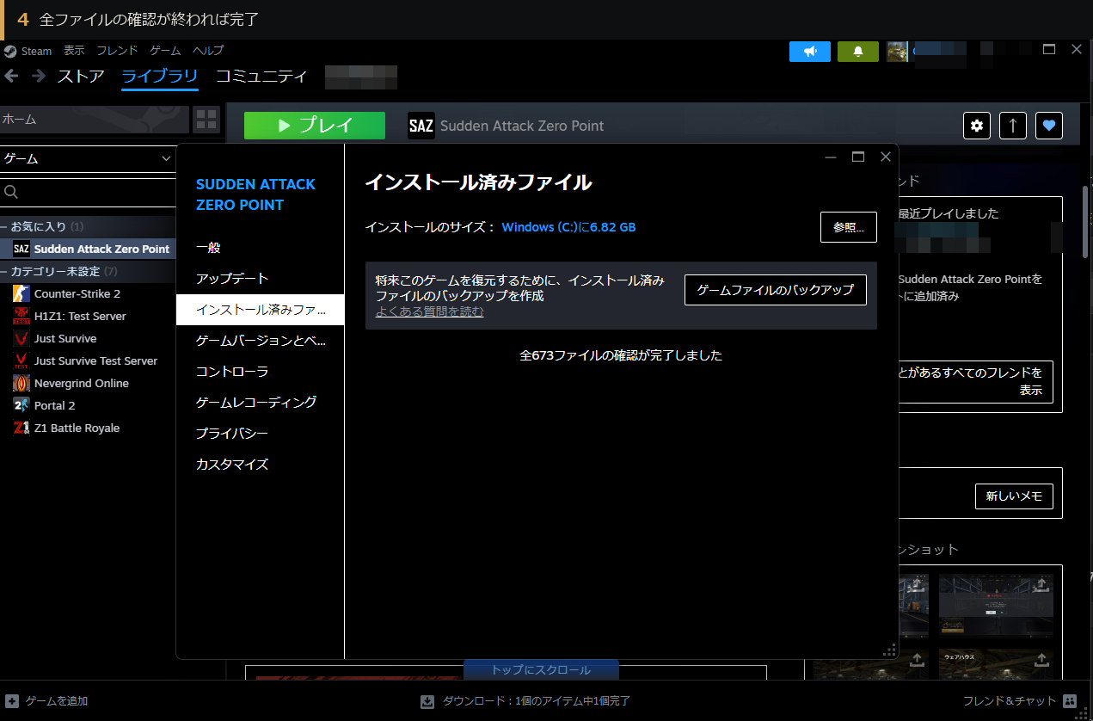Click the download status text at the bottom
Screen dimensions: 1093x721
click(x=537, y=701)
